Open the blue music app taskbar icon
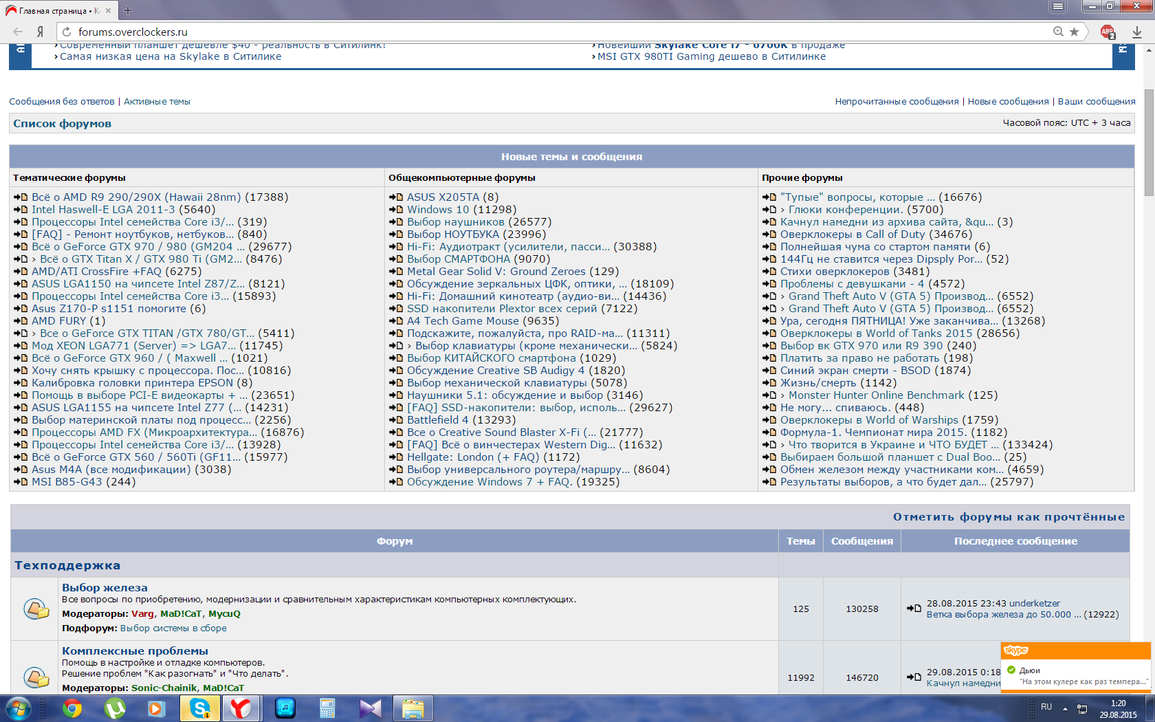The height and width of the screenshot is (722, 1155). coord(285,708)
